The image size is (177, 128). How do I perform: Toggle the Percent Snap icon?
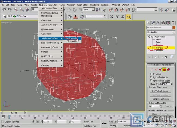tap(122, 10)
